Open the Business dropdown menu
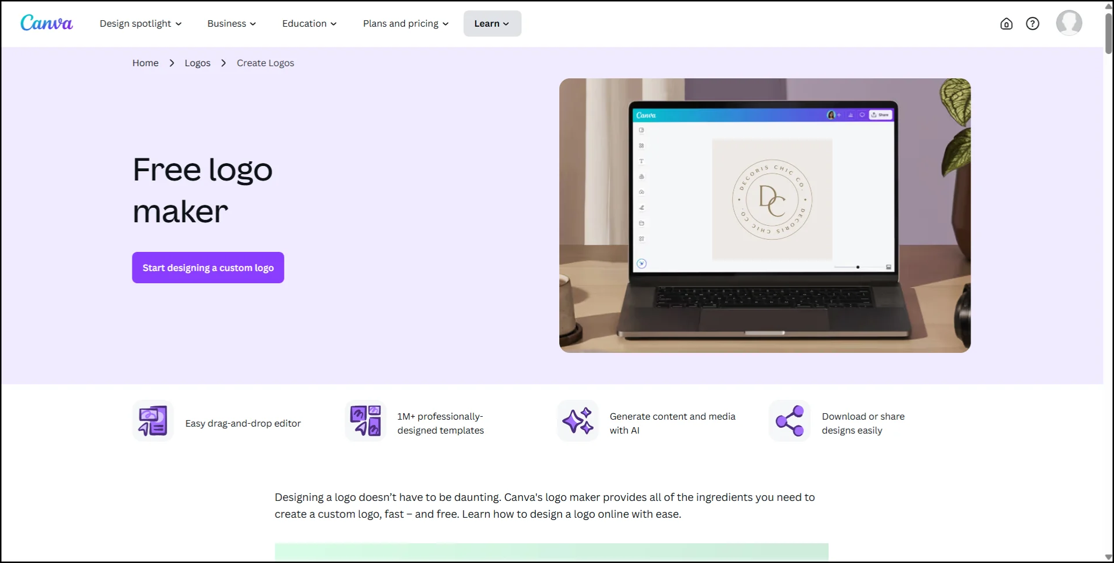The width and height of the screenshot is (1114, 563). (231, 24)
